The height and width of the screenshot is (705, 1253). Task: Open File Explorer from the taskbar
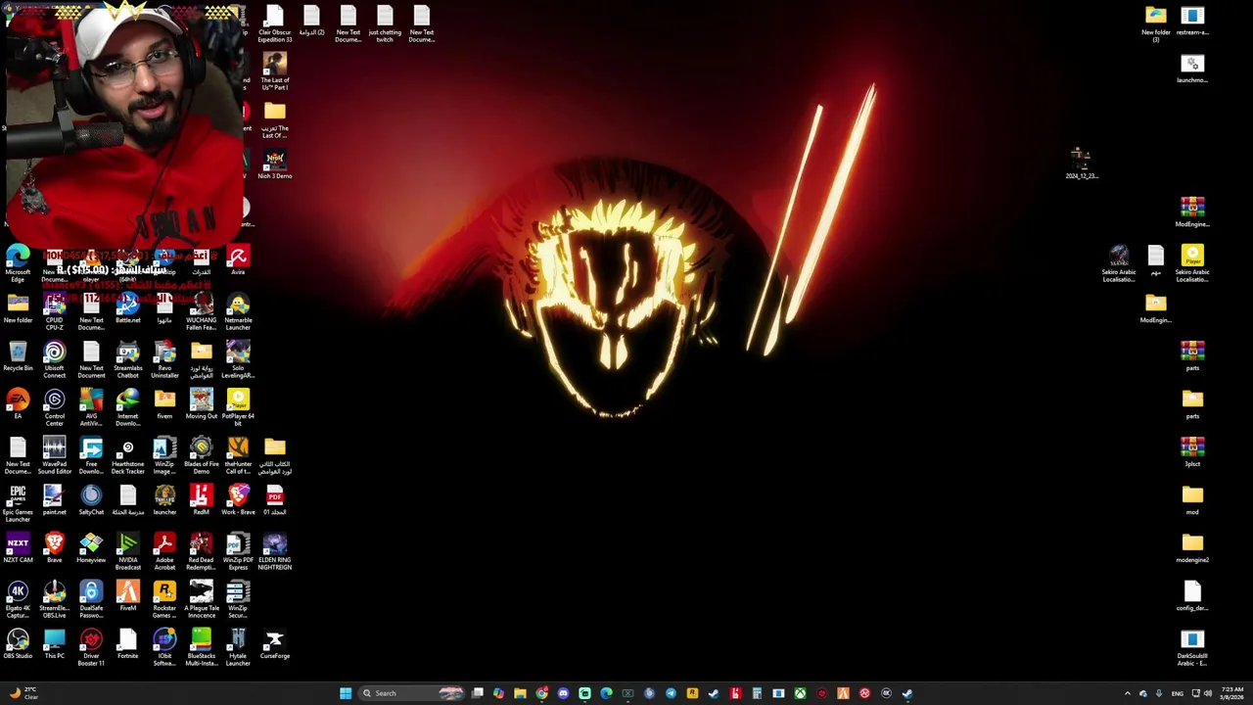(x=520, y=693)
